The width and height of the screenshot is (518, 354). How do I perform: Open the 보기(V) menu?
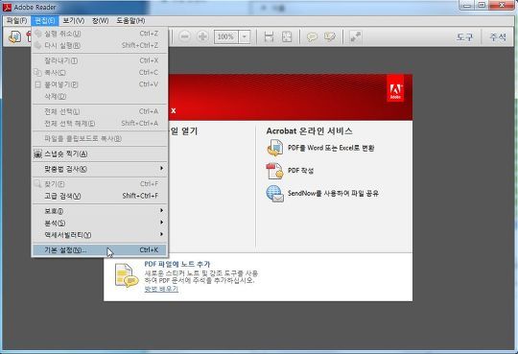coord(73,20)
